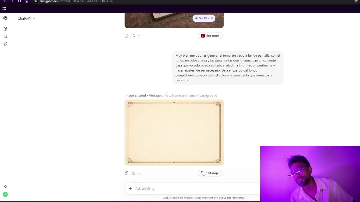This screenshot has height=202, width=360.
Task: Open the ChatGPT model selector dropdown
Action: 26,18
